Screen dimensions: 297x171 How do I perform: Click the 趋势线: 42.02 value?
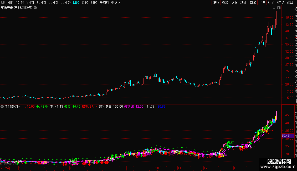click(134, 107)
